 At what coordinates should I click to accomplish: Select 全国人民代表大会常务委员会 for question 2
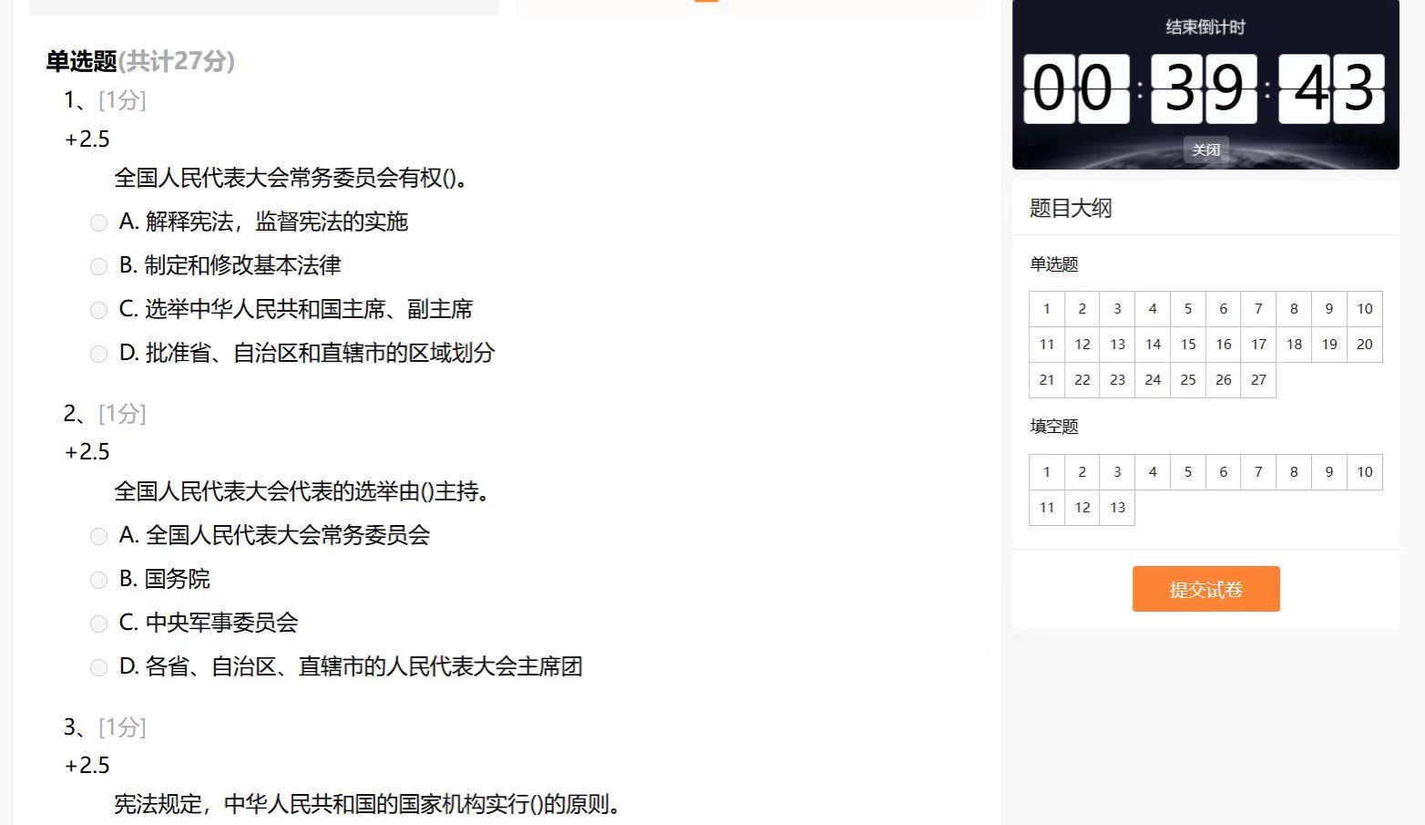pyautogui.click(x=98, y=536)
